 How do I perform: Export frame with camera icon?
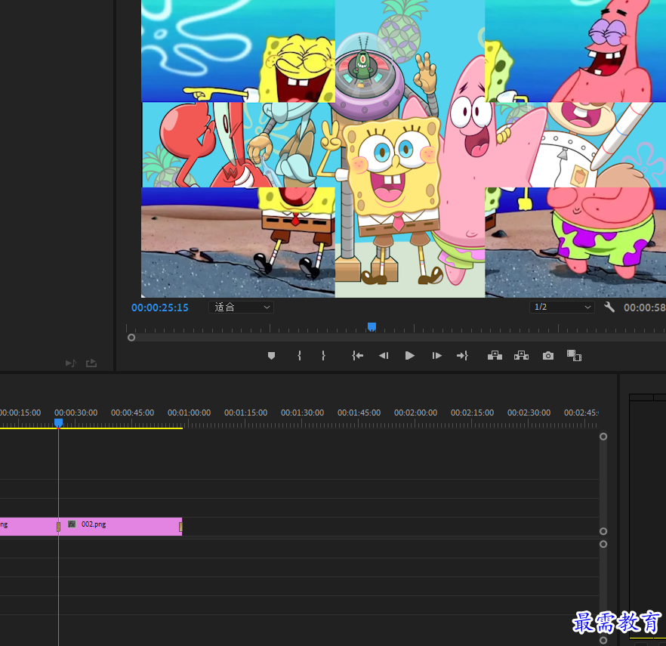pos(548,356)
